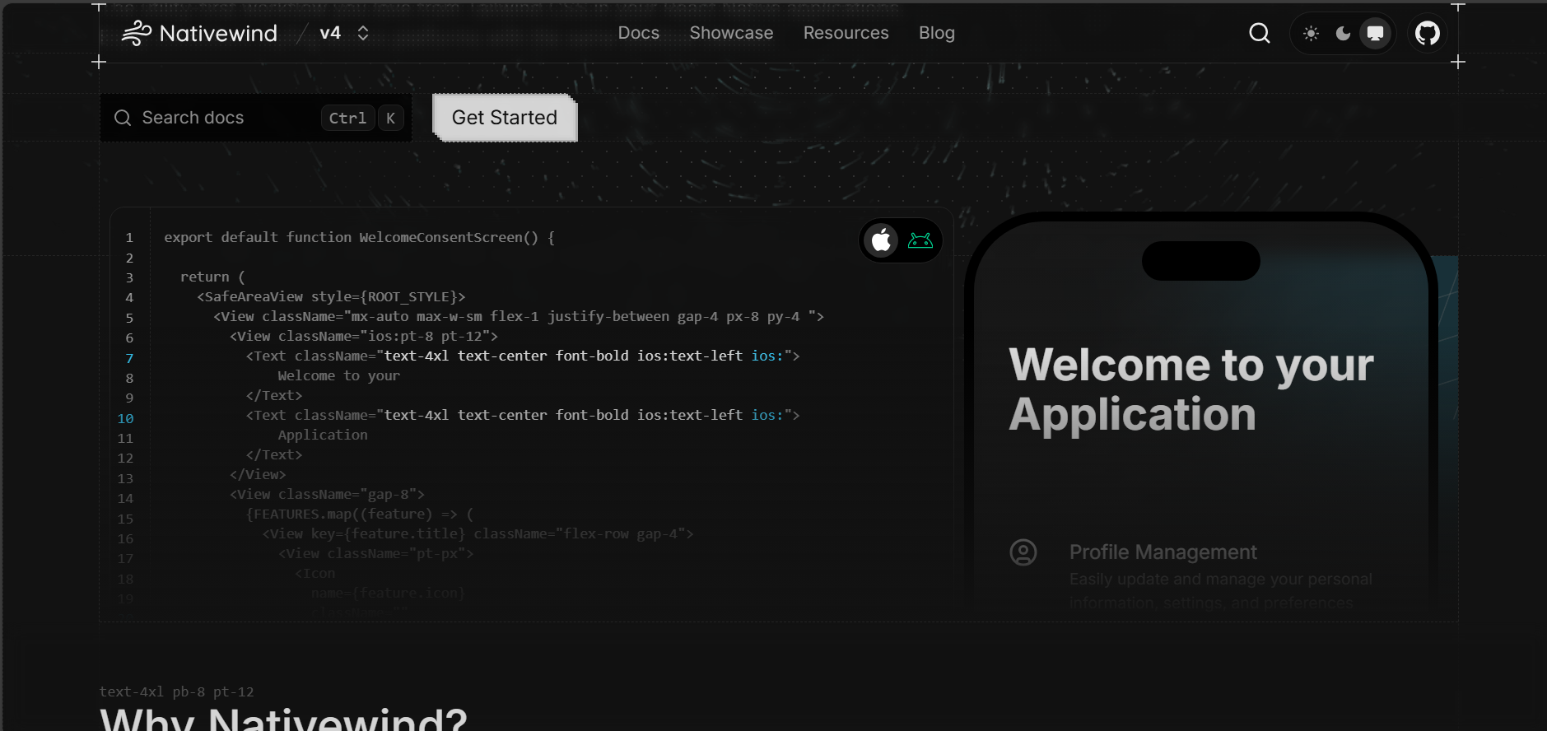This screenshot has width=1547, height=731.
Task: Open search via the header magnifier icon
Action: point(1259,33)
